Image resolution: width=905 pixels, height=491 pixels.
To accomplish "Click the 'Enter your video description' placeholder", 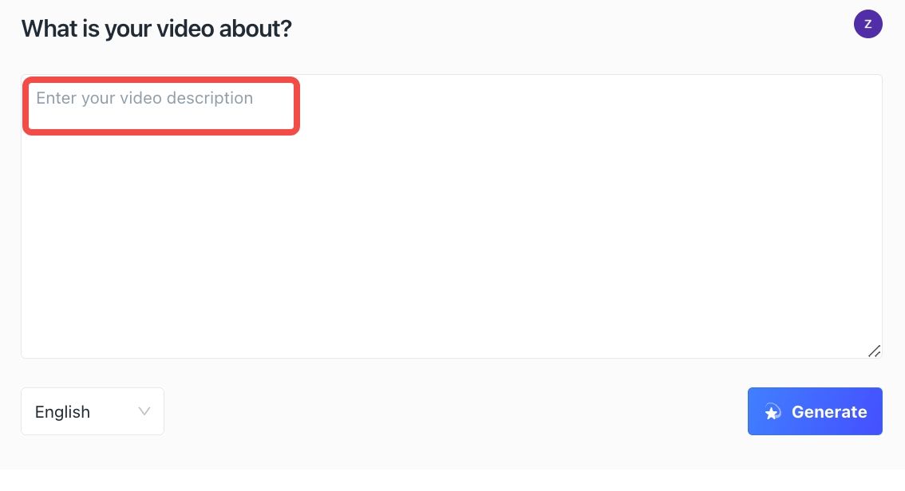I will point(144,98).
